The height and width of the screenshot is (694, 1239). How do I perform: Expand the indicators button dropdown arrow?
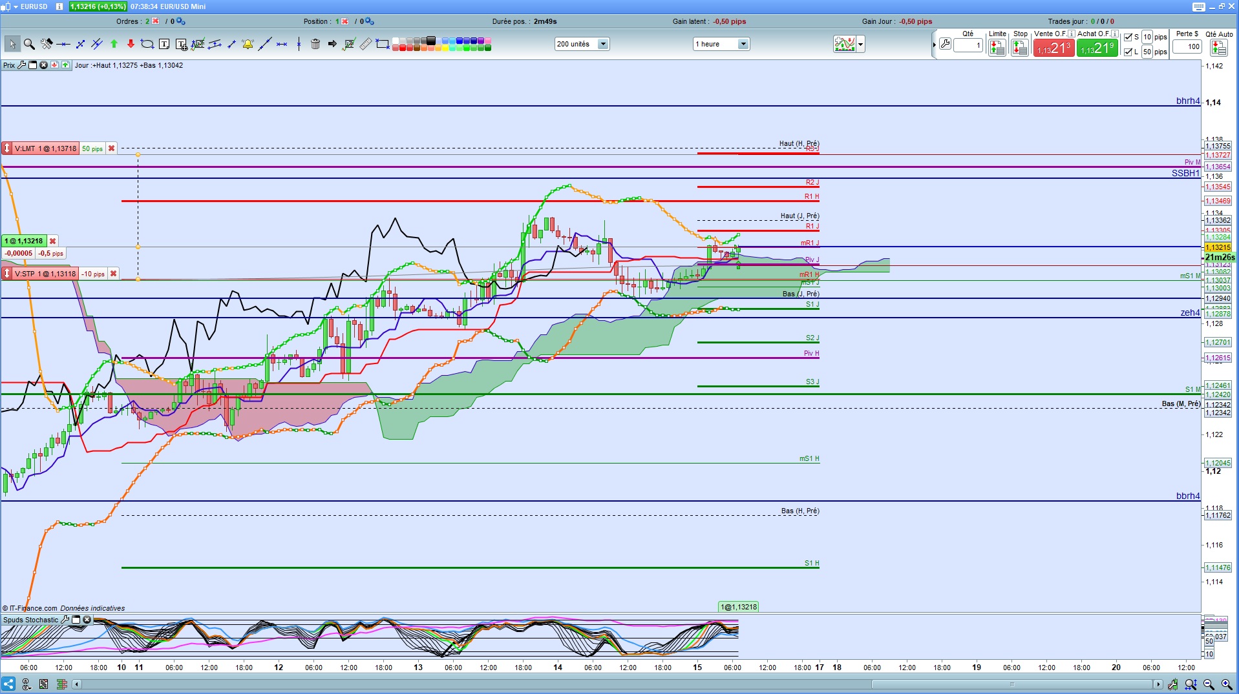coord(860,45)
